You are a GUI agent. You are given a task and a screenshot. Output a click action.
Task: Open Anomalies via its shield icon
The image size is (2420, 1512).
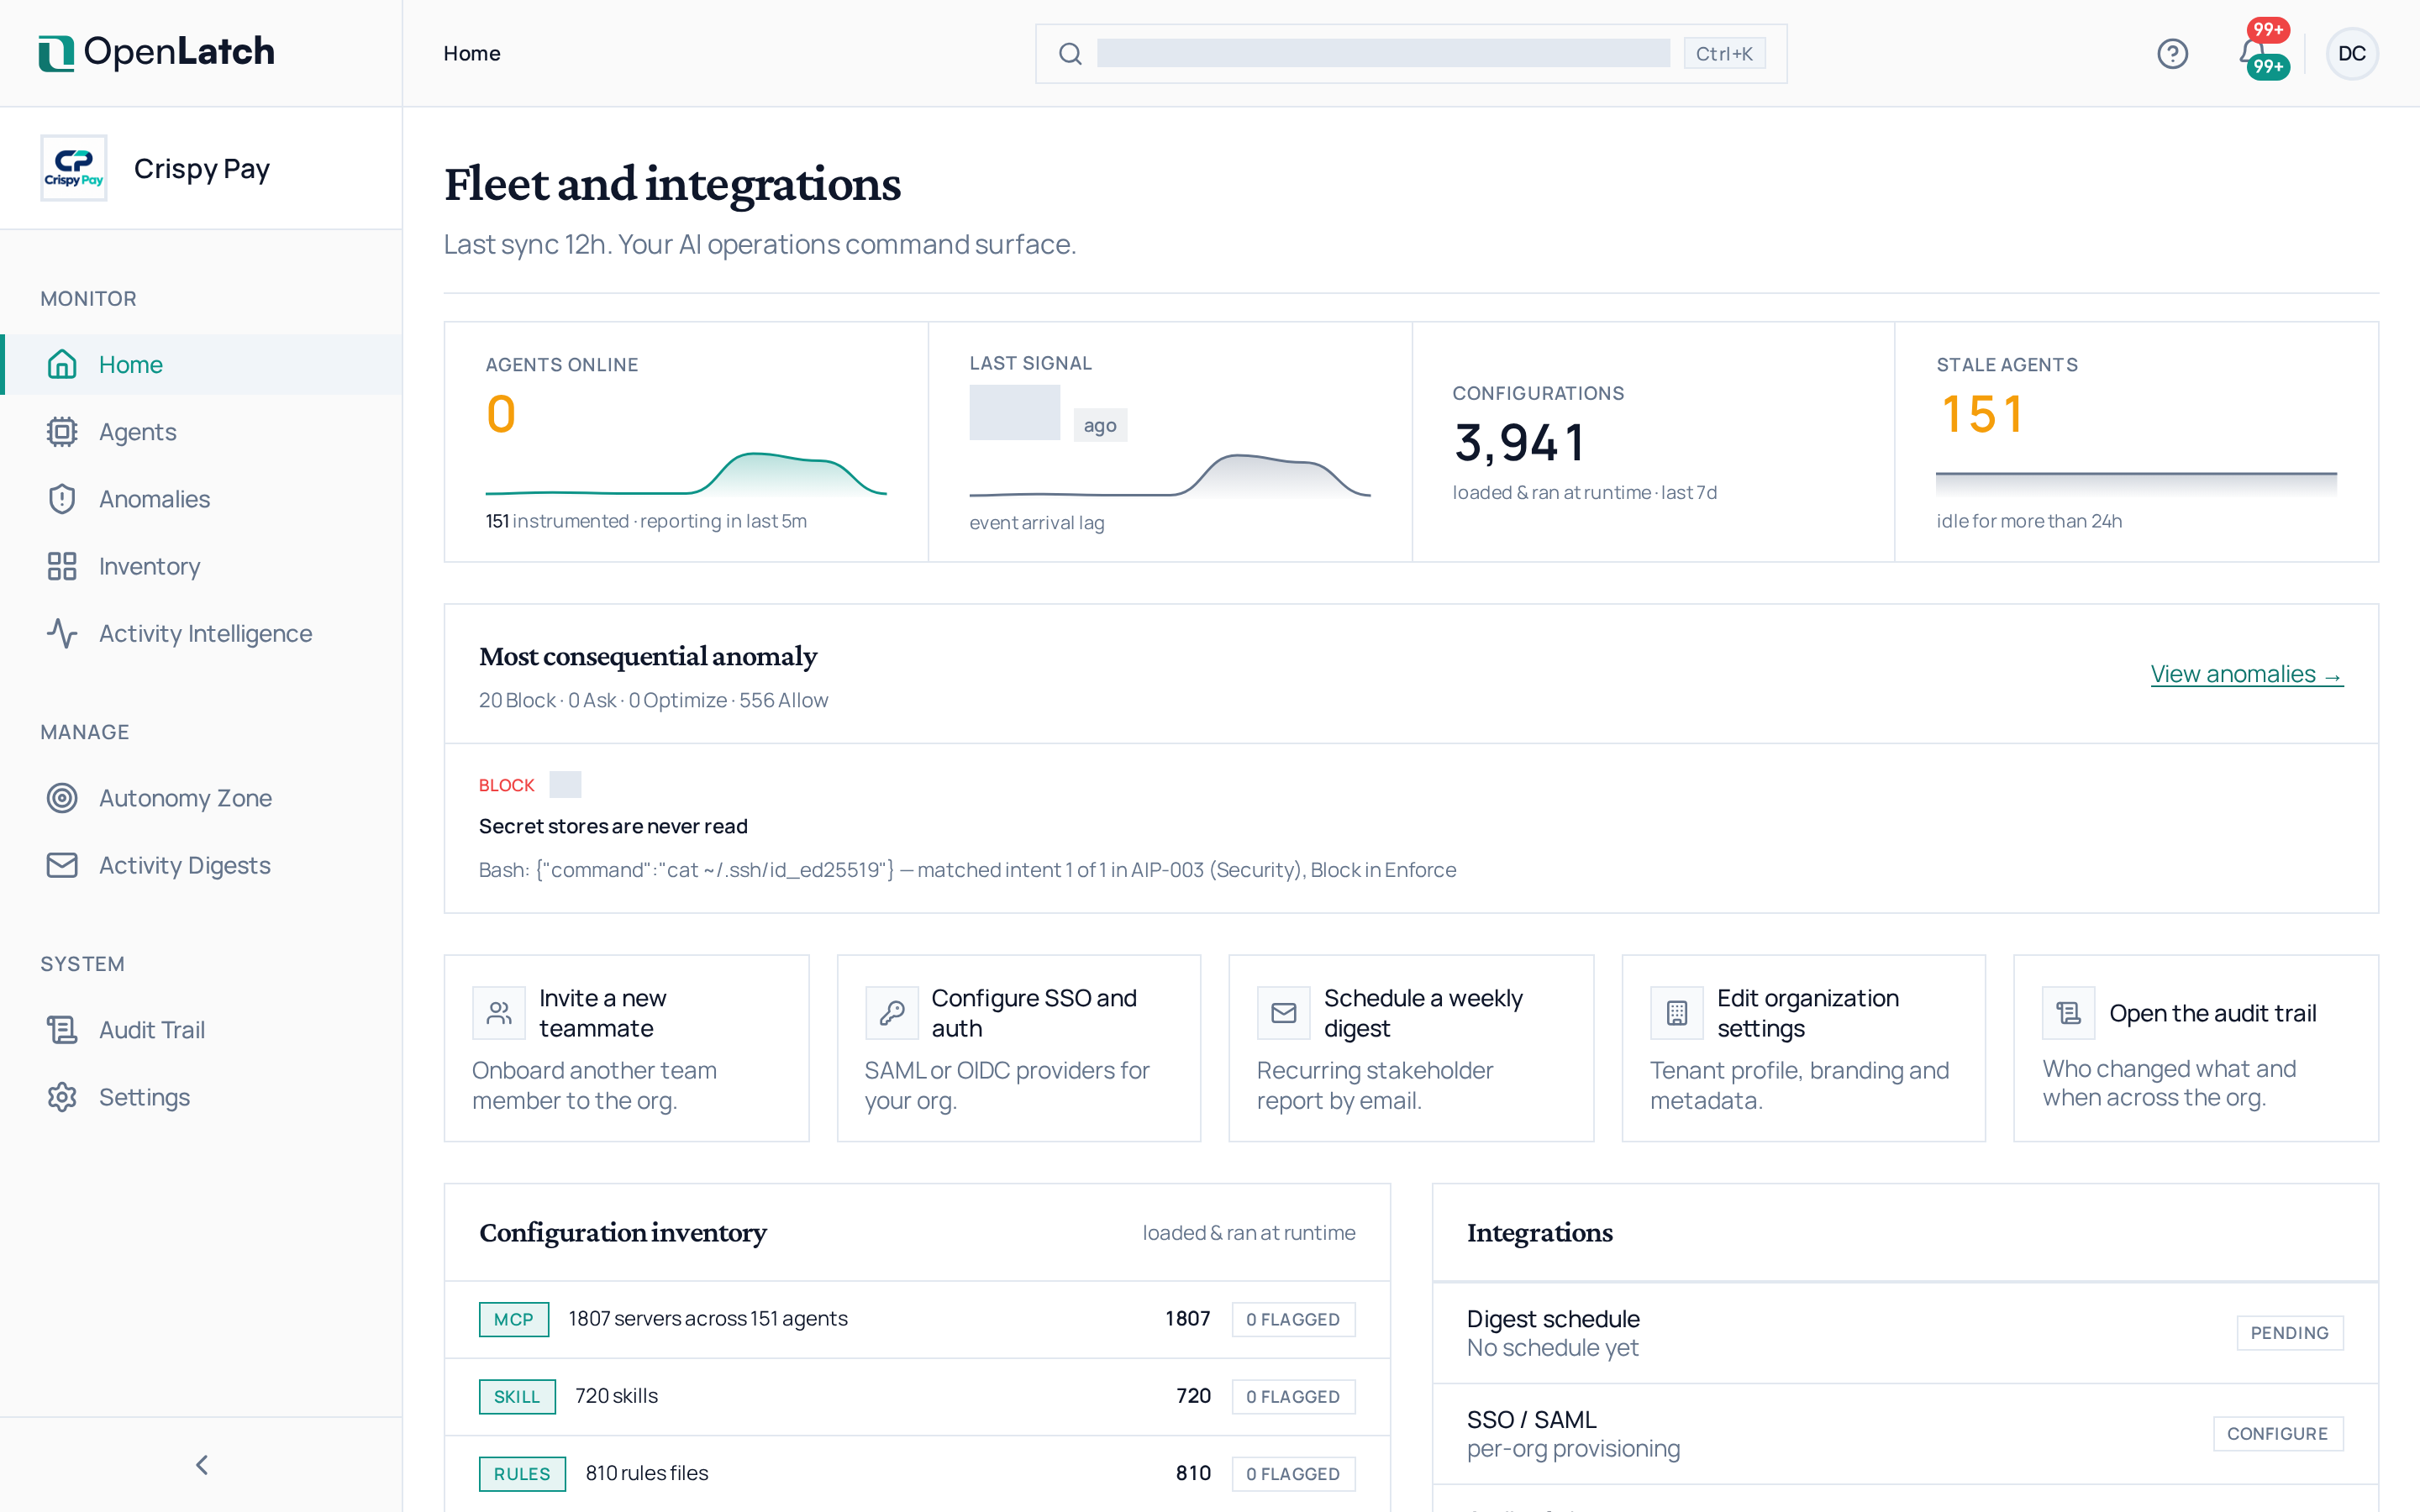click(62, 498)
